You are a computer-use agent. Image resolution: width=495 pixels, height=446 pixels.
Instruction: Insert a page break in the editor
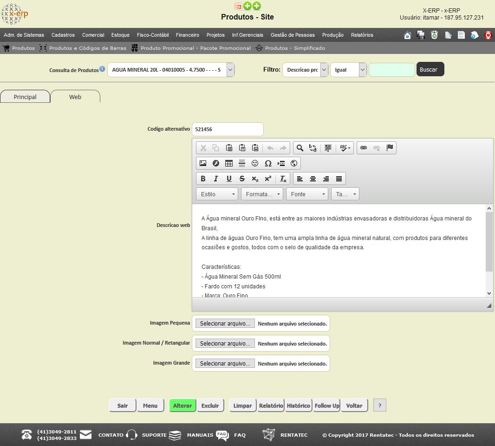click(x=281, y=163)
